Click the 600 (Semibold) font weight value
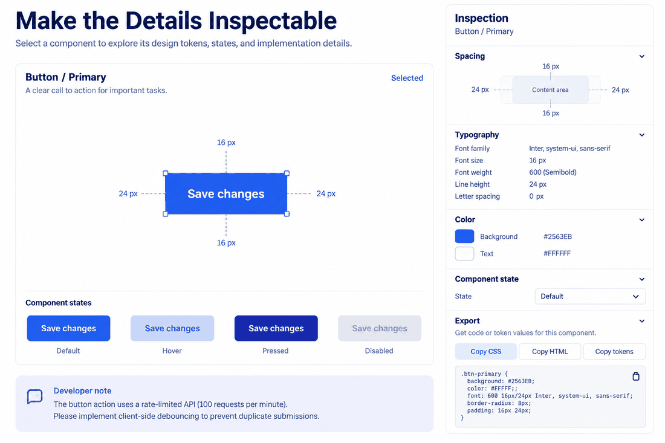Screen dimensions: 665x443 click(553, 172)
